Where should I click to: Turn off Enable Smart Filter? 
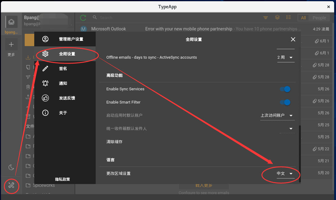(285, 102)
